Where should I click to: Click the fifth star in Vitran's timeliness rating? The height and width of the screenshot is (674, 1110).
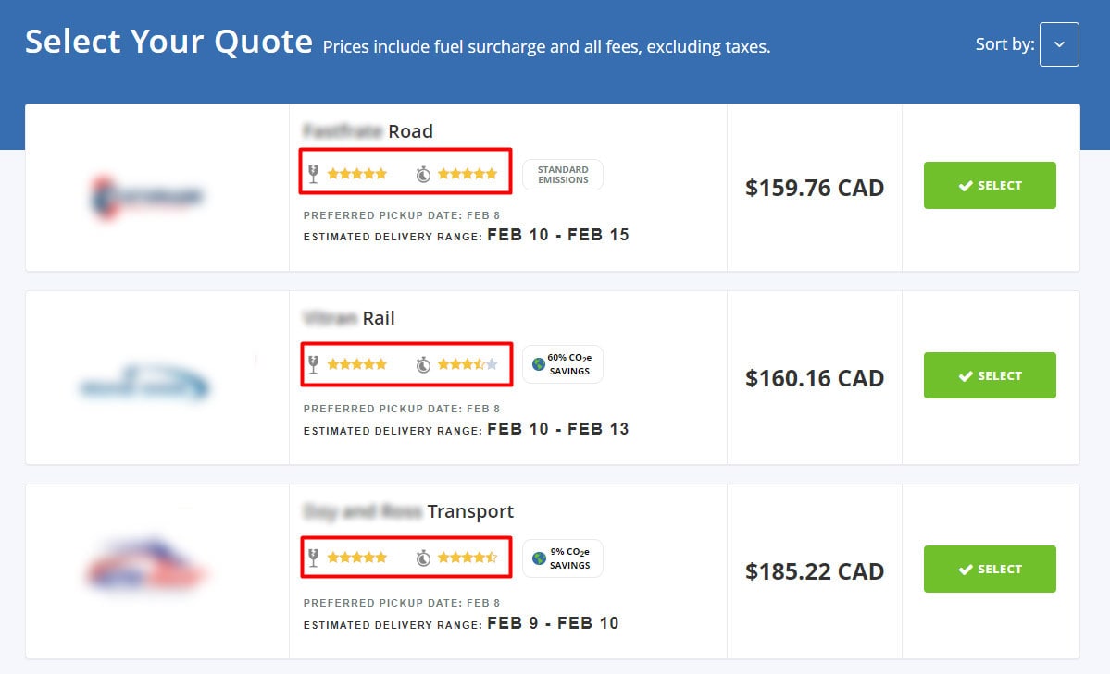492,364
